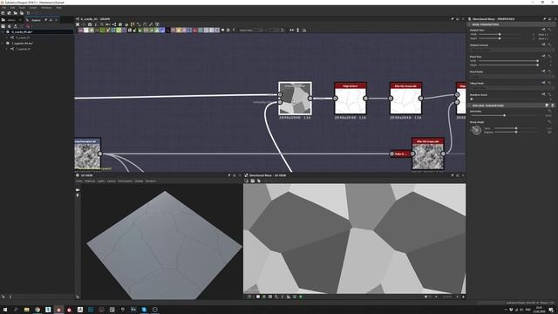Click the light icon in 3D View sidebar
Viewport: 558px width, 314px height.
point(78,195)
